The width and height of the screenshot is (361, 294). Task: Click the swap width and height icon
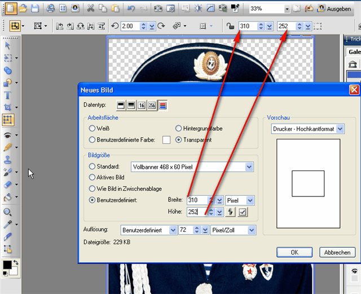pos(231,212)
